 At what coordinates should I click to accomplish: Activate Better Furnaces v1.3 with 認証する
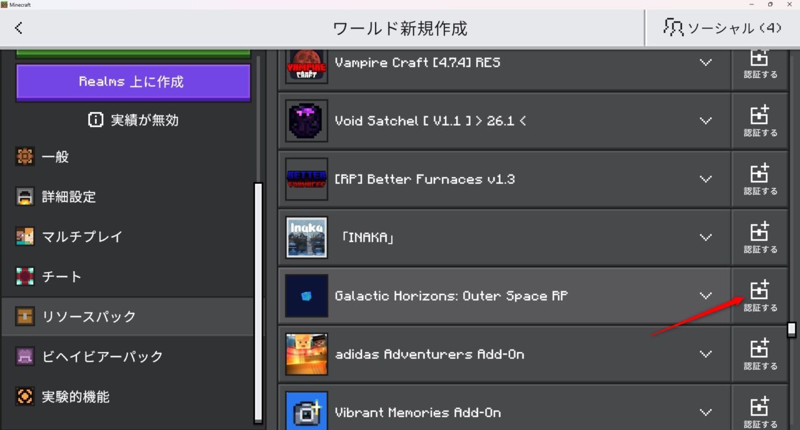(760, 179)
